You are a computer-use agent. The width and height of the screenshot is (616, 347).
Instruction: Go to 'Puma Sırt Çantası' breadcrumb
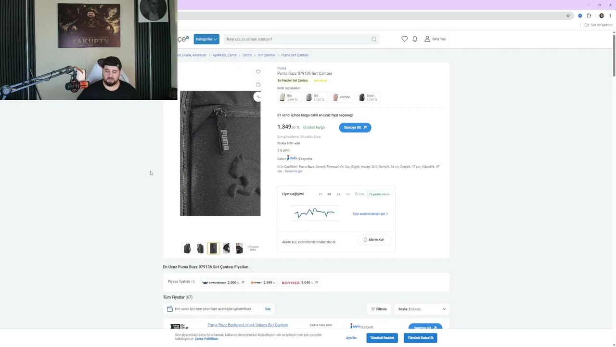(295, 55)
